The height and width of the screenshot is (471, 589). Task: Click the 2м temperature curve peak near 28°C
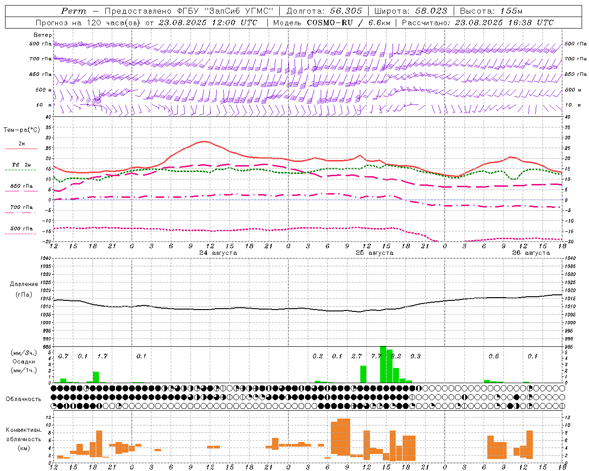pyautogui.click(x=204, y=142)
